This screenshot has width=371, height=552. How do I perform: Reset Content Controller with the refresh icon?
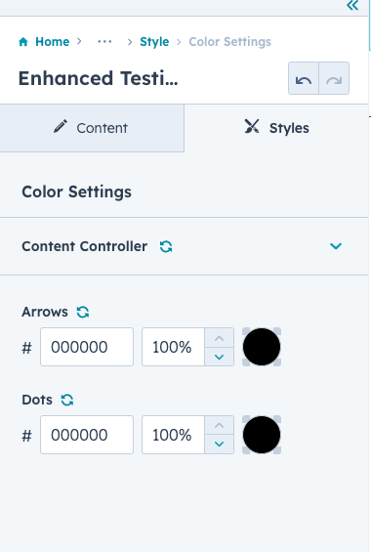click(x=166, y=246)
